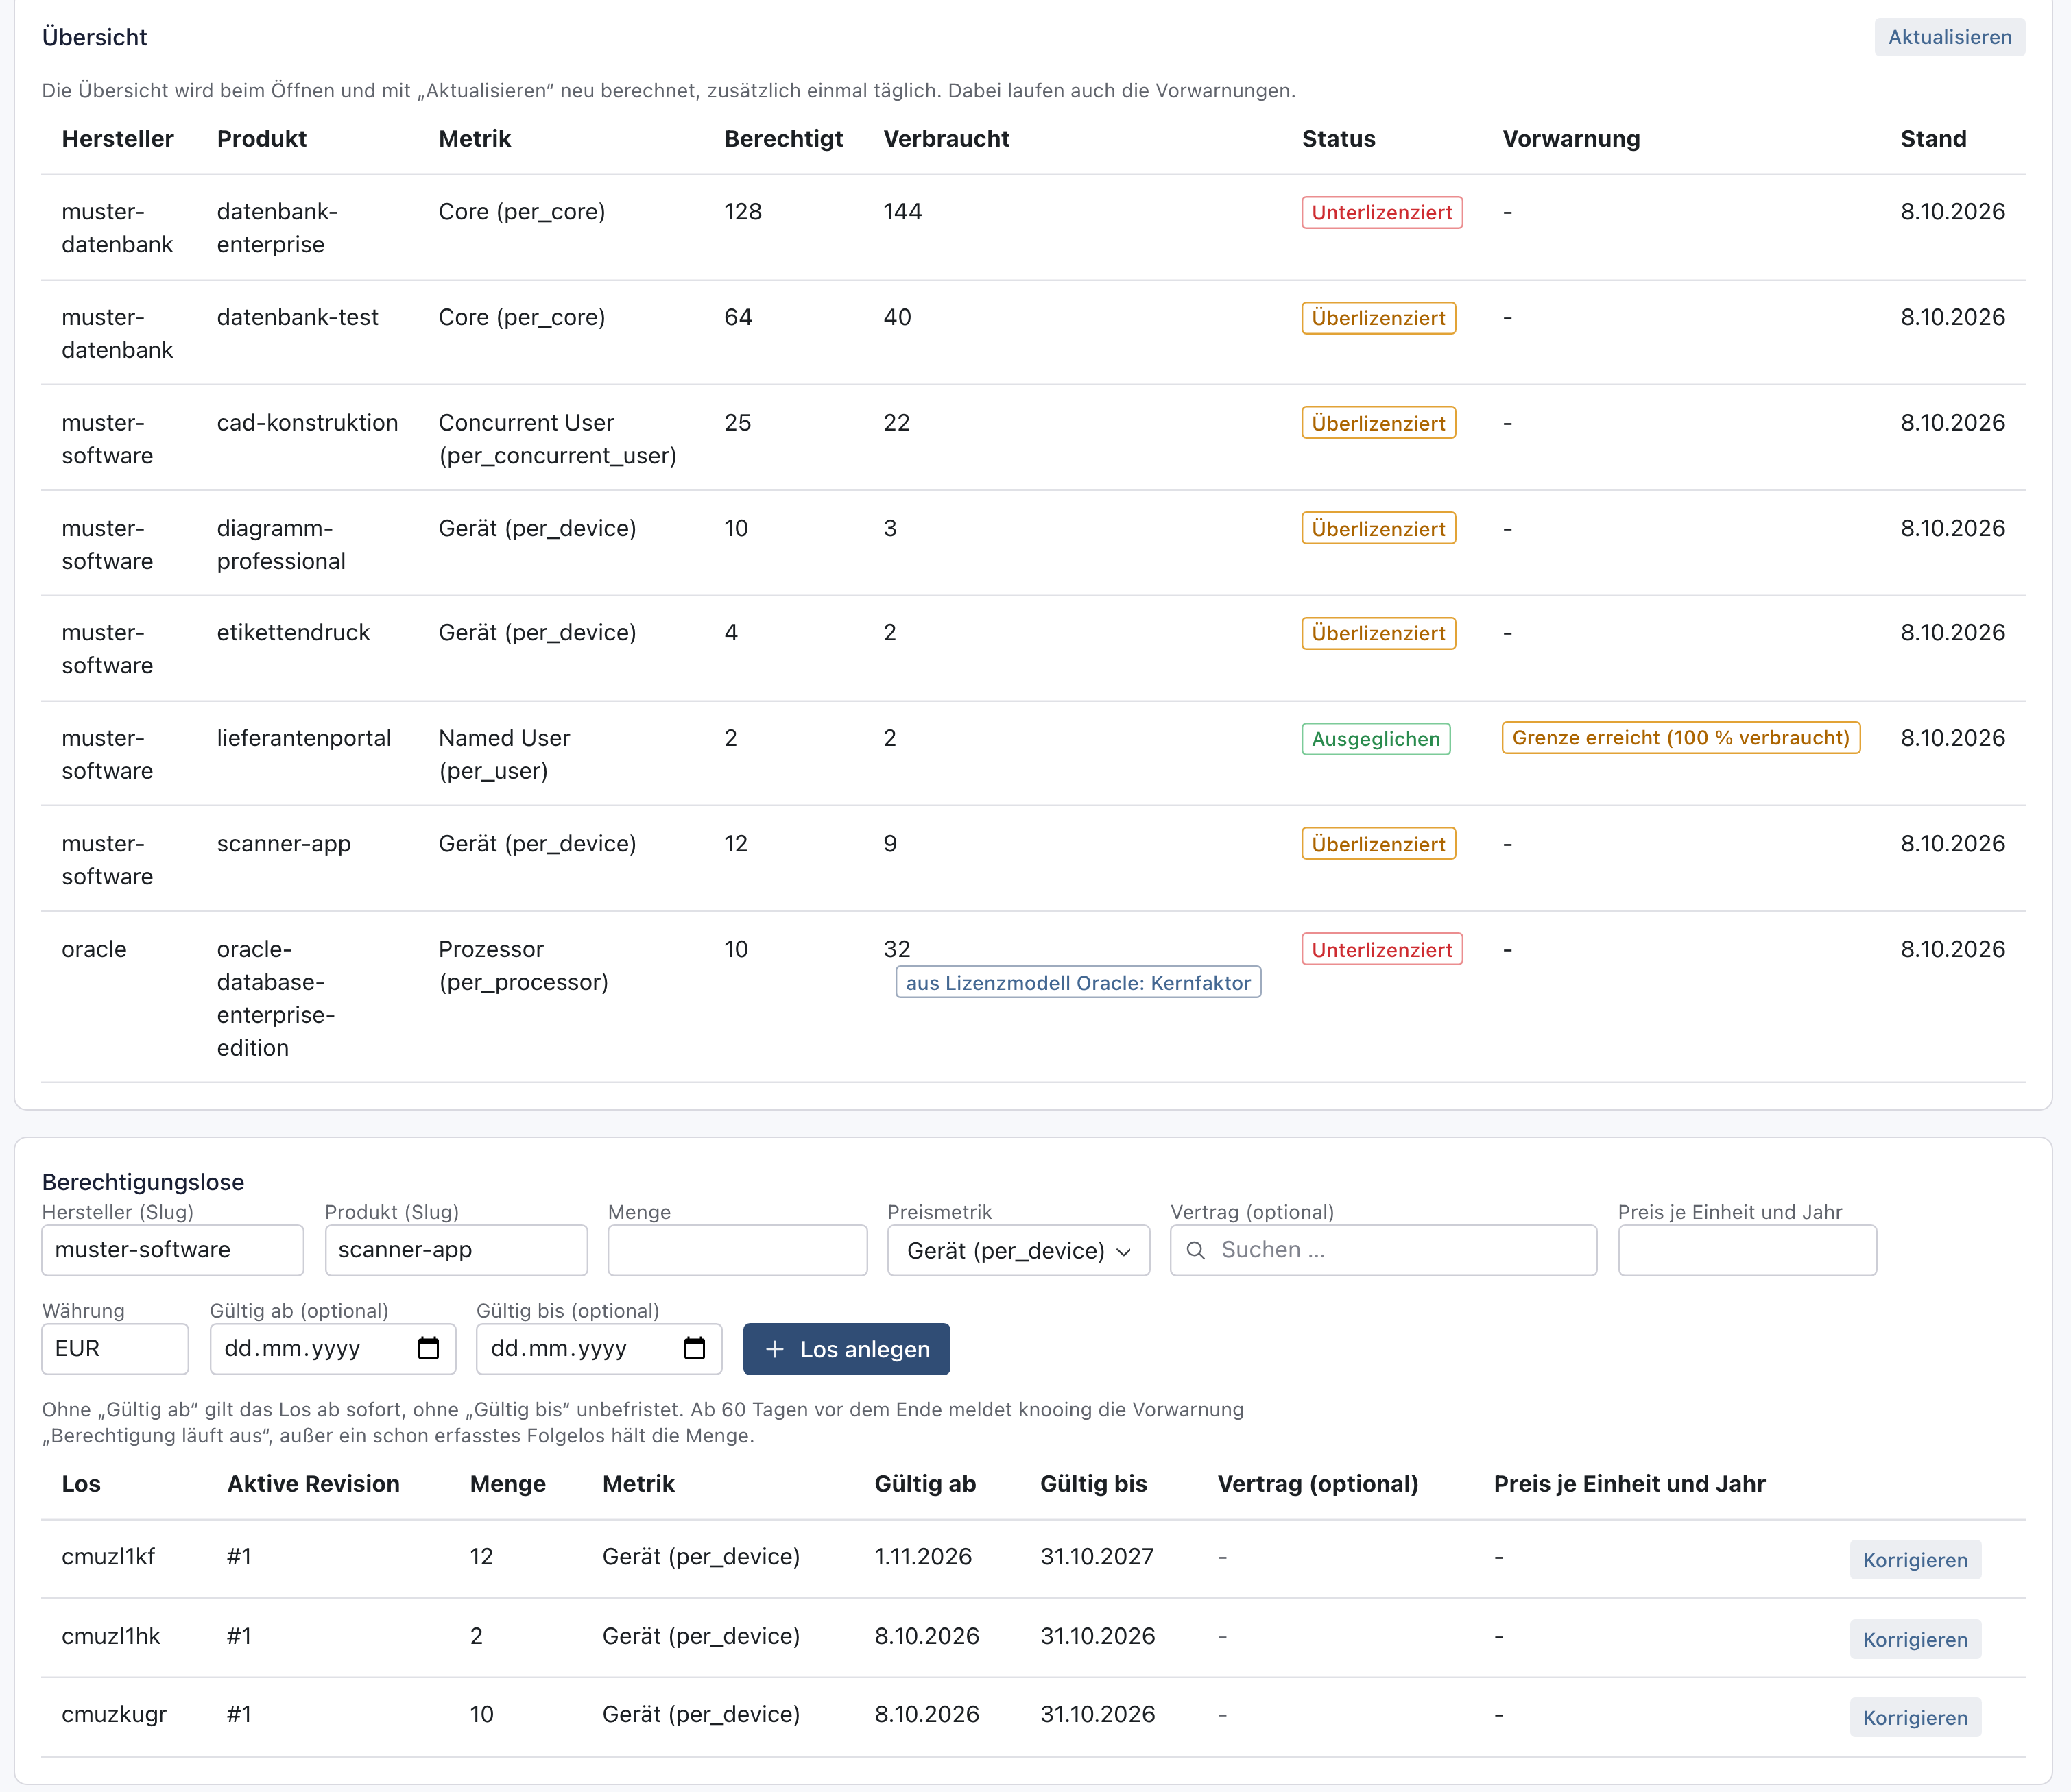Open calendar picker in Gültig ab field
The width and height of the screenshot is (2071, 1792).
pos(428,1348)
